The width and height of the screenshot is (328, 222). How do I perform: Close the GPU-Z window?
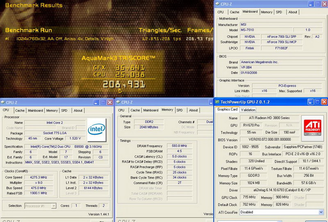point(324,102)
